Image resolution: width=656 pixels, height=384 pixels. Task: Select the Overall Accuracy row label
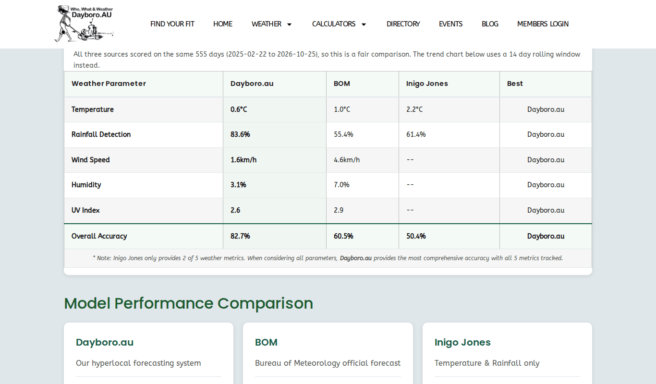[x=99, y=236]
